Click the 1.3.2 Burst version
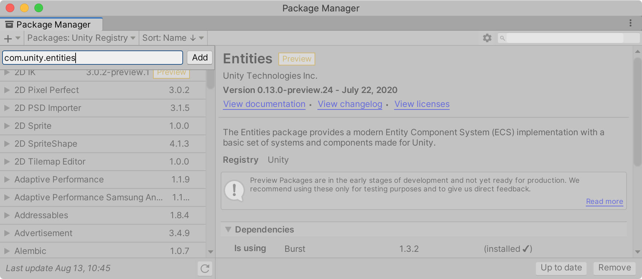The image size is (642, 279). [x=409, y=249]
